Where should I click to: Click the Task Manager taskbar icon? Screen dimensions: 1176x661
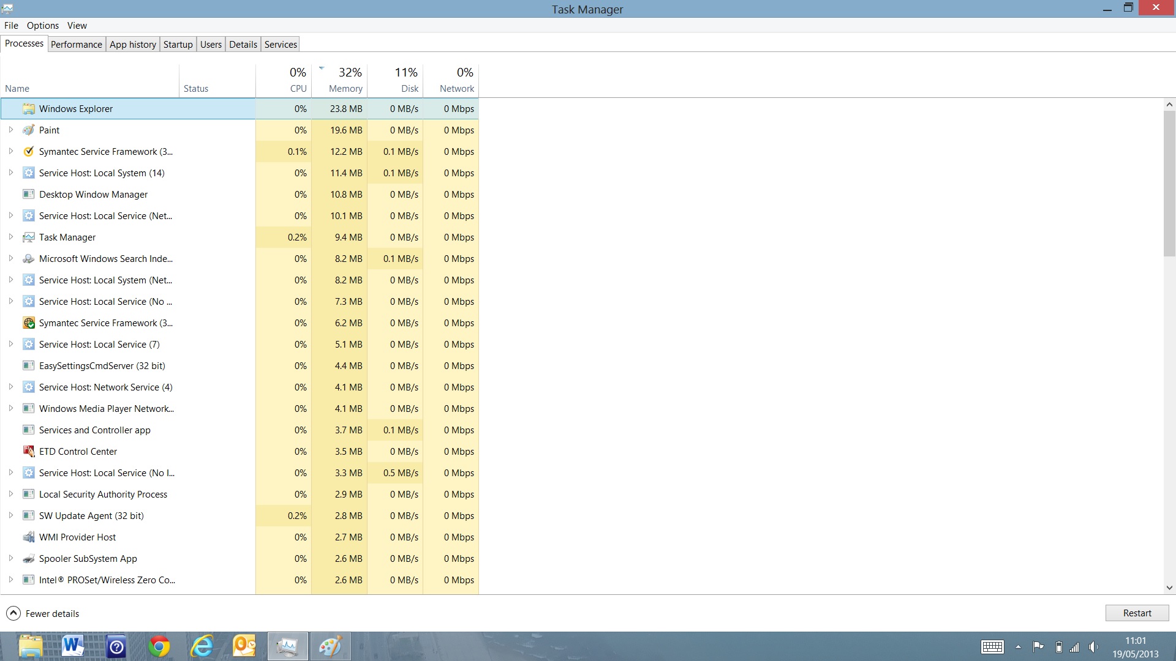(288, 646)
